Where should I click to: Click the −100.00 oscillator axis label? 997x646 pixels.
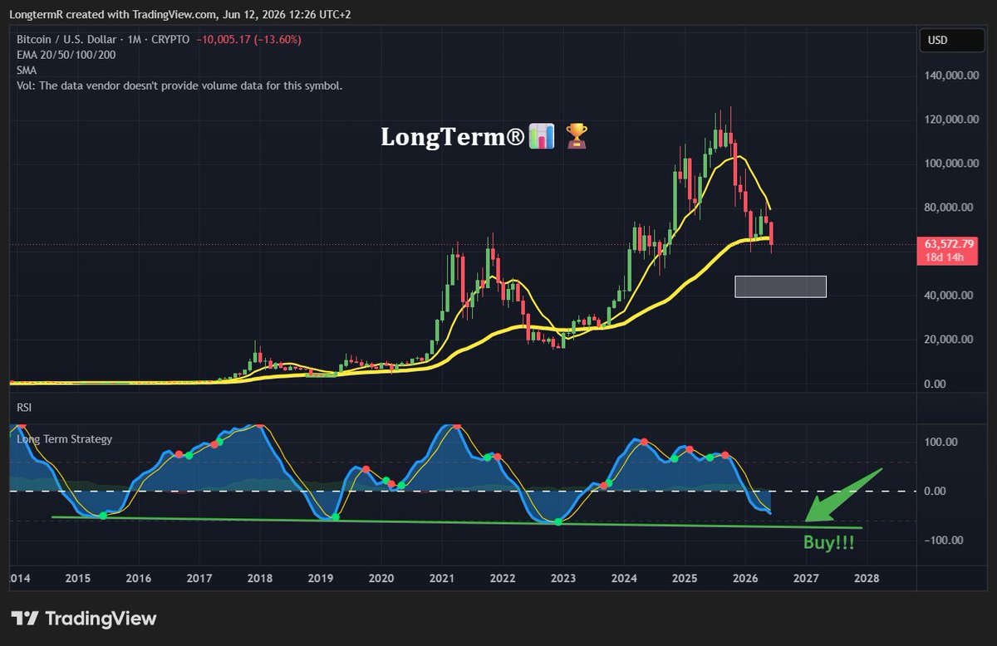(x=945, y=540)
